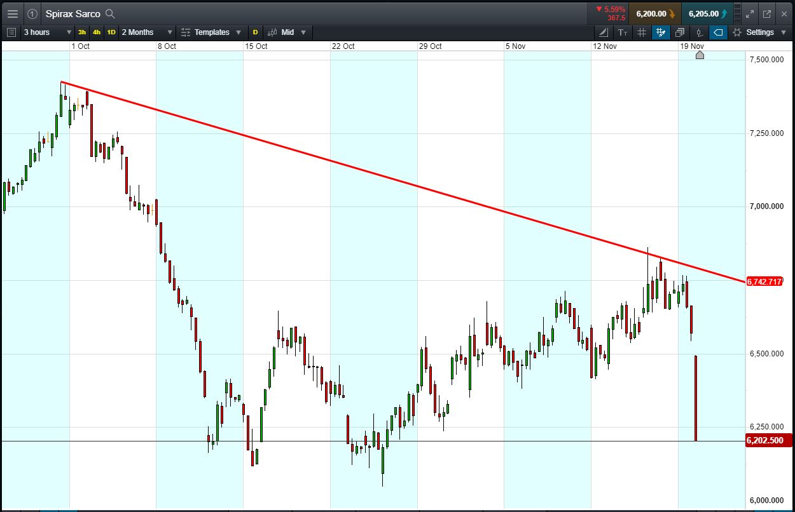Image resolution: width=795 pixels, height=512 pixels.
Task: Click the Spirax Sarco instrument name
Action: [73, 13]
